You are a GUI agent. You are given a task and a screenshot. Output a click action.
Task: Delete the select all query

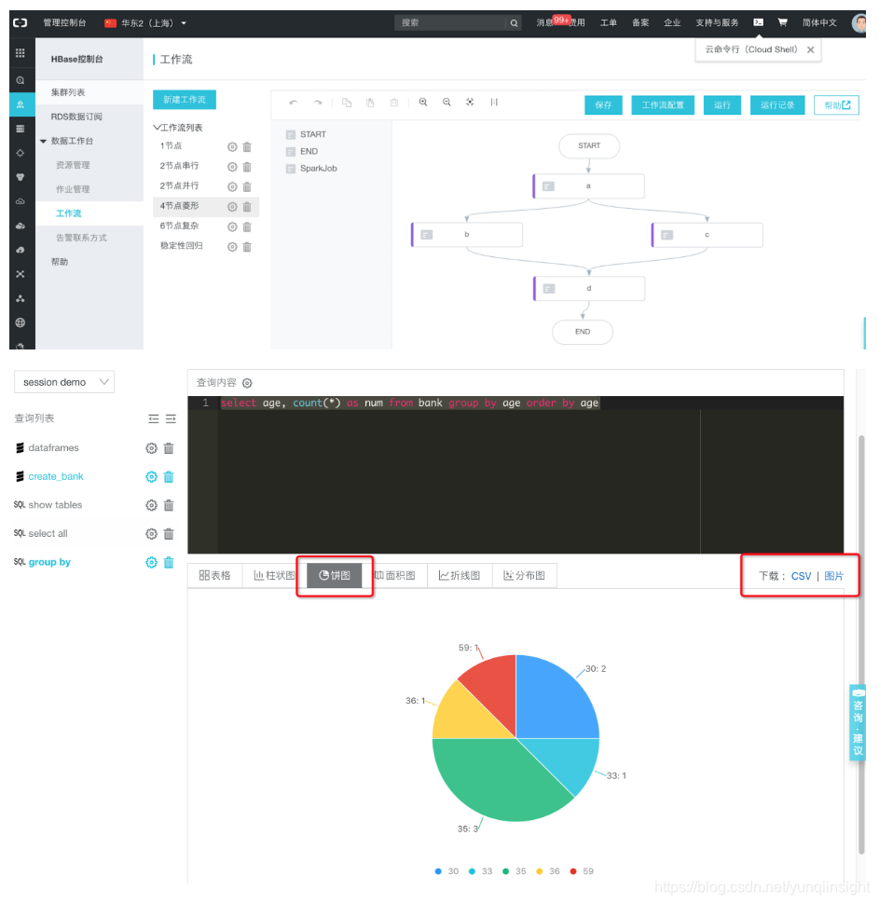(169, 534)
